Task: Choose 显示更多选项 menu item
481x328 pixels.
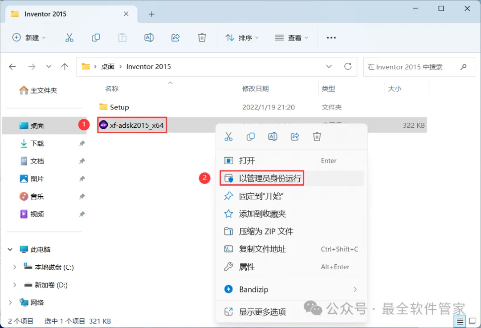Action: click(292, 312)
